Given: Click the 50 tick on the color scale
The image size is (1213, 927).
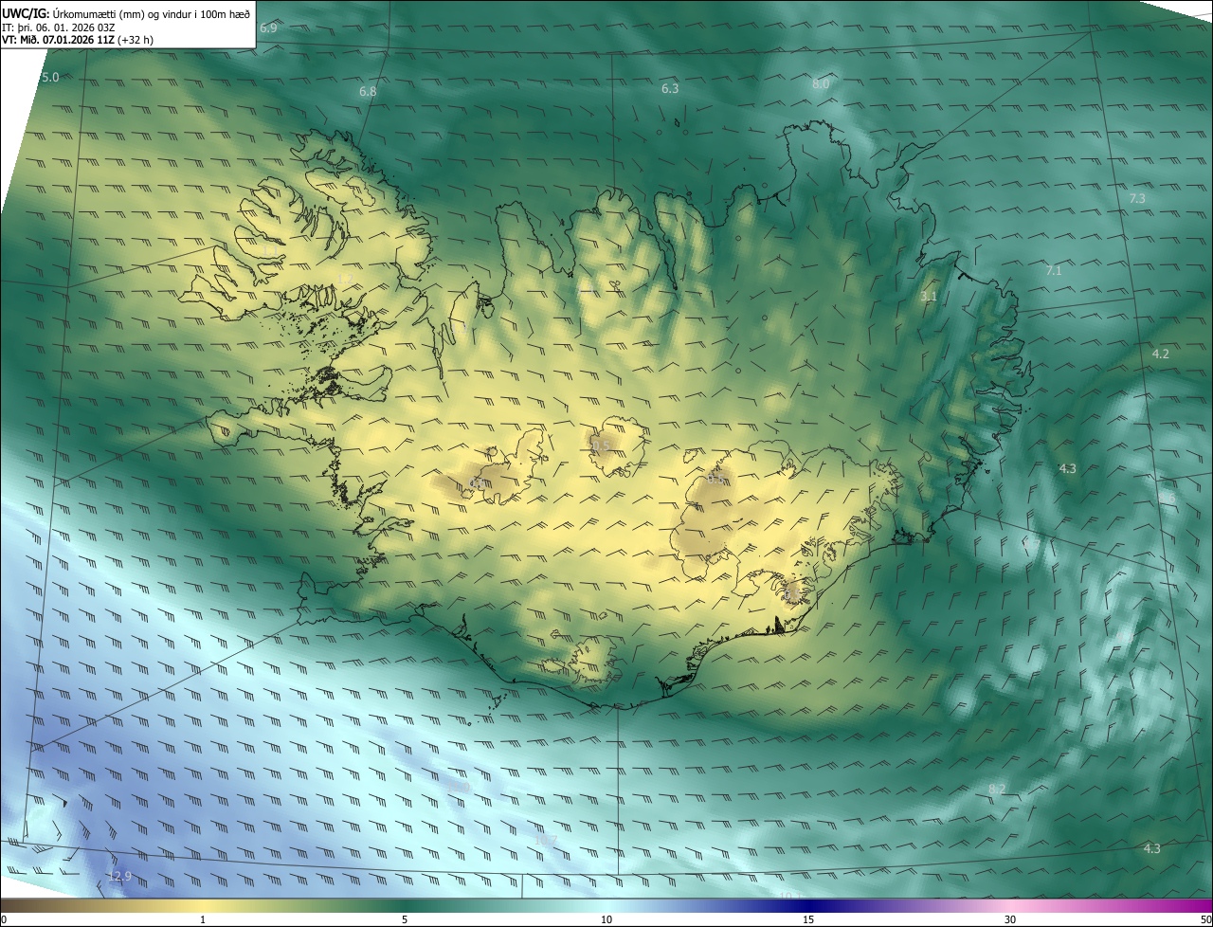Looking at the screenshot, I should point(1205,919).
